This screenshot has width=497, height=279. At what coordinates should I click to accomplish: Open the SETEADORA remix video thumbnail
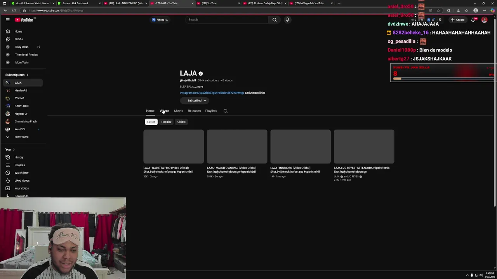point(364,146)
